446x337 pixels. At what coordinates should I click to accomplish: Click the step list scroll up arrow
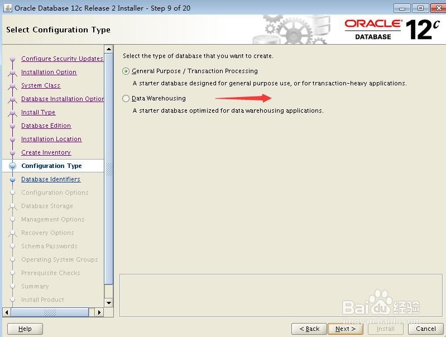pos(109,49)
